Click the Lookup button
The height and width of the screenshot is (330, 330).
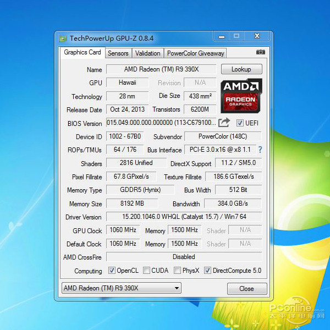241,69
